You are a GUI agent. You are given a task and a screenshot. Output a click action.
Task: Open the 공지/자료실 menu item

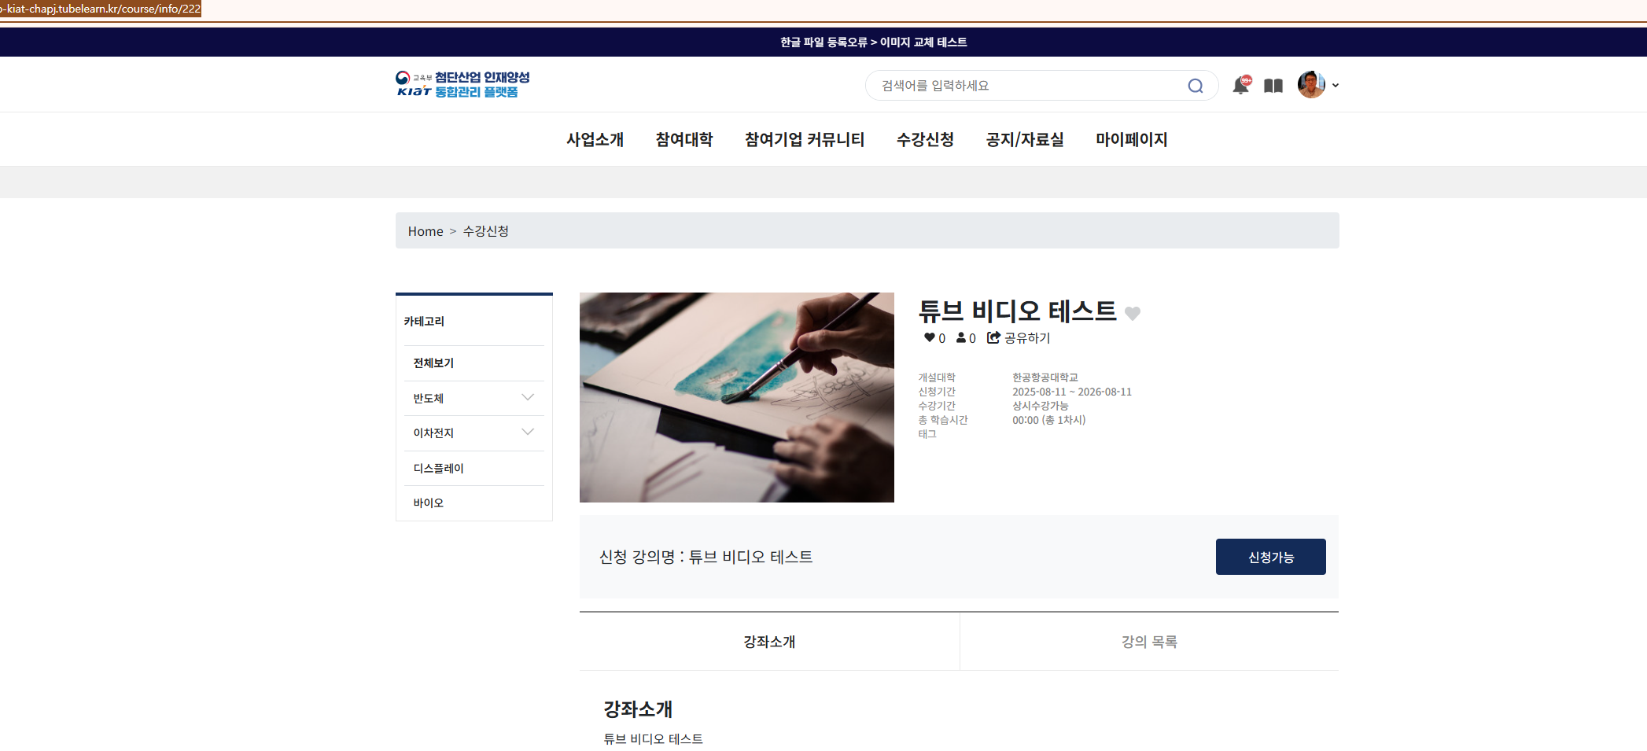click(x=1024, y=139)
